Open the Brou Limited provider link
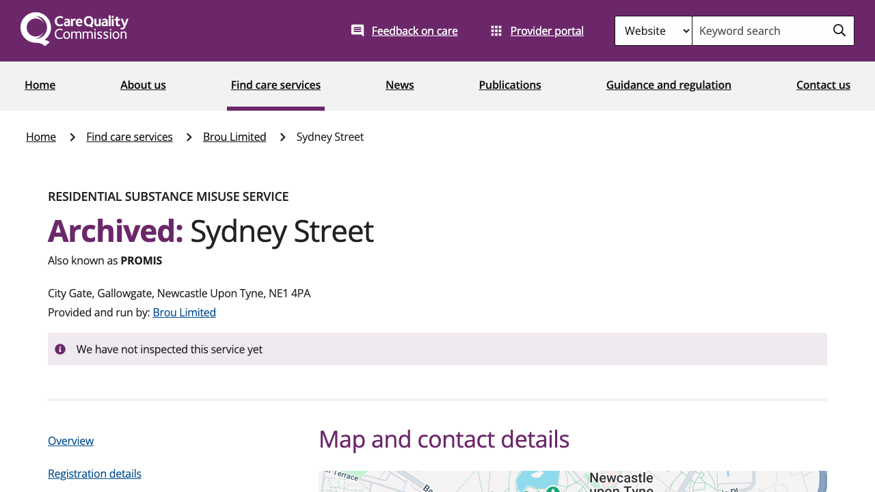Image resolution: width=875 pixels, height=492 pixels. [184, 312]
